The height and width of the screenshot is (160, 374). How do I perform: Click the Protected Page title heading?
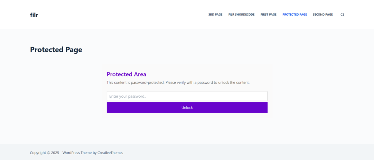pyautogui.click(x=56, y=50)
